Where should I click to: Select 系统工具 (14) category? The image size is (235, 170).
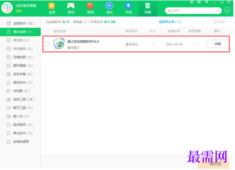pos(20,99)
